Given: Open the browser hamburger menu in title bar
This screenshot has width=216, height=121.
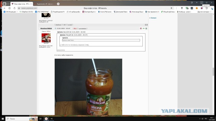Looking at the screenshot, I should 197,3.
